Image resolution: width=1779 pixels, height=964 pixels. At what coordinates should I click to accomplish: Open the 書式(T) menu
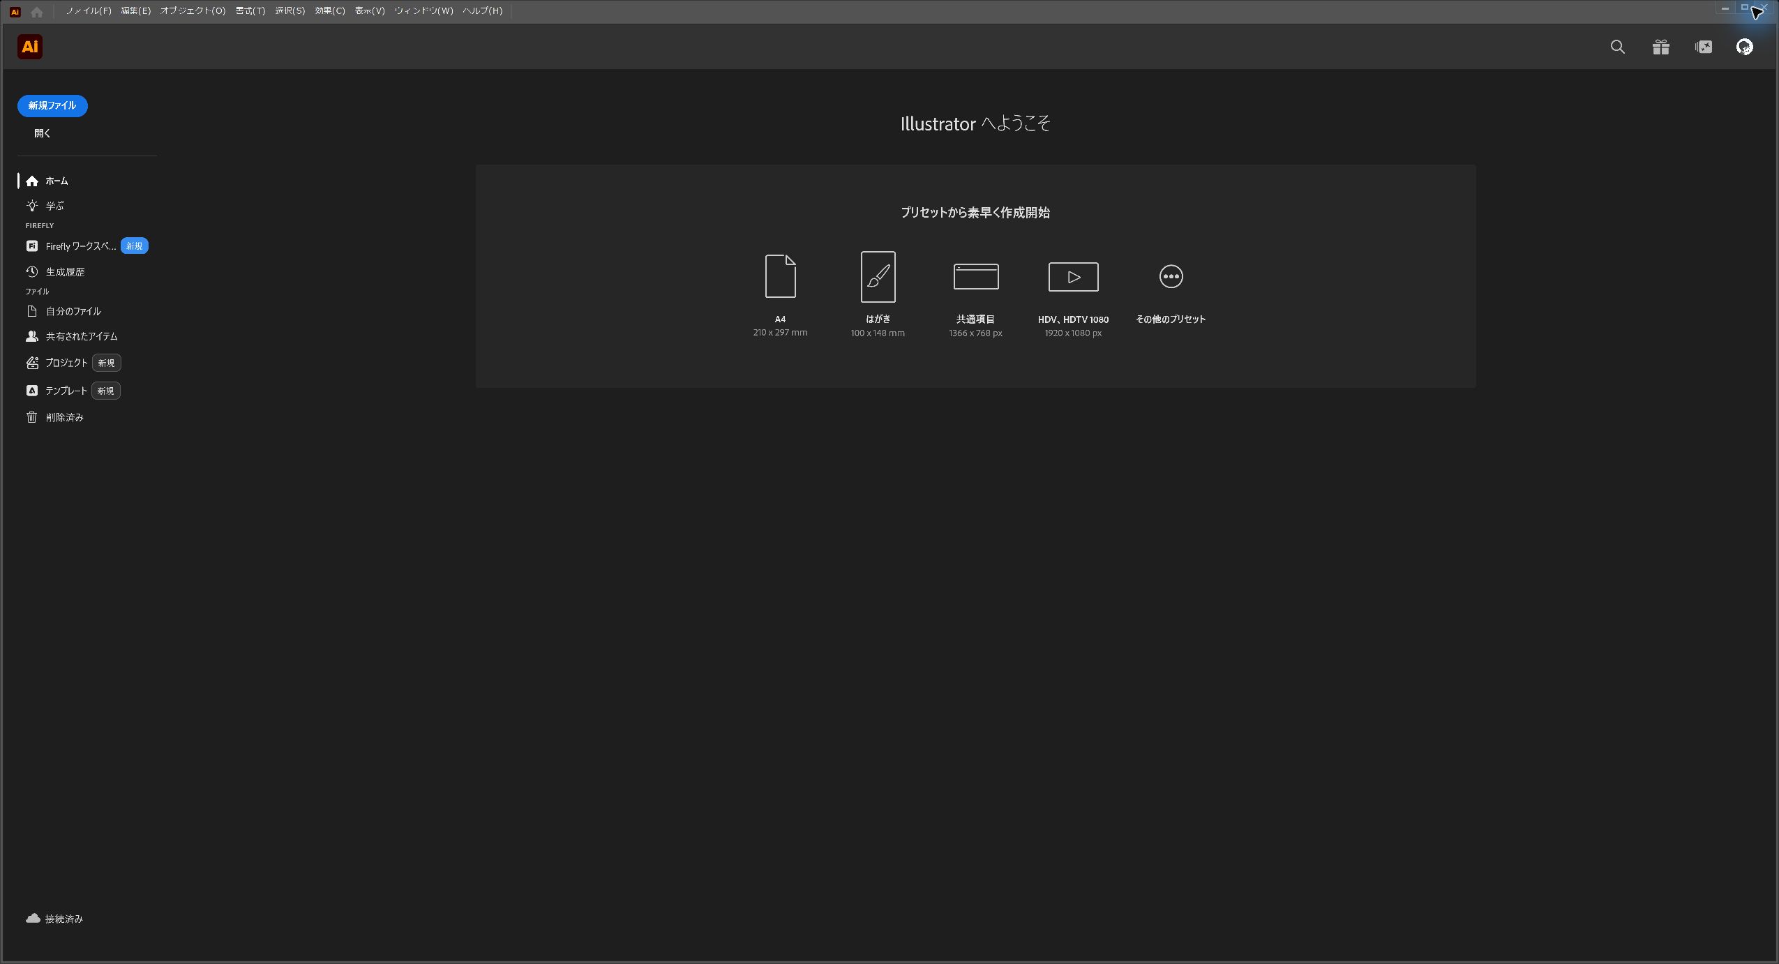(x=250, y=10)
